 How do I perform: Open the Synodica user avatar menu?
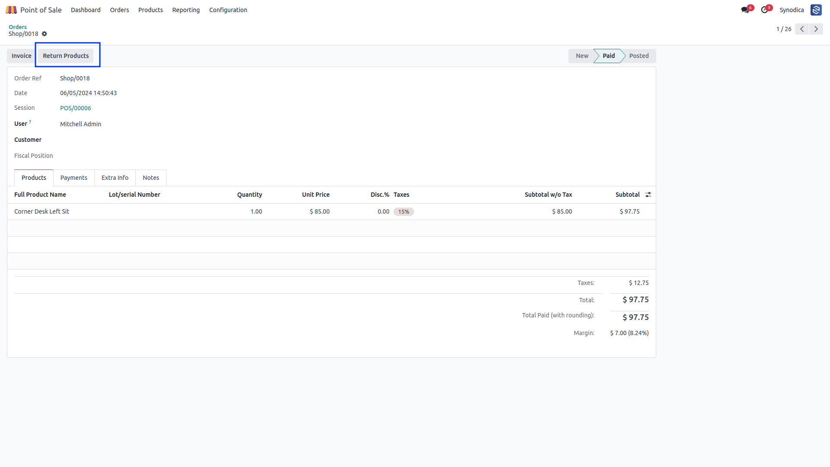tap(816, 10)
